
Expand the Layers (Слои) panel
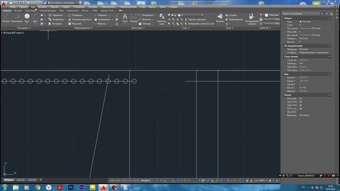pos(185,28)
